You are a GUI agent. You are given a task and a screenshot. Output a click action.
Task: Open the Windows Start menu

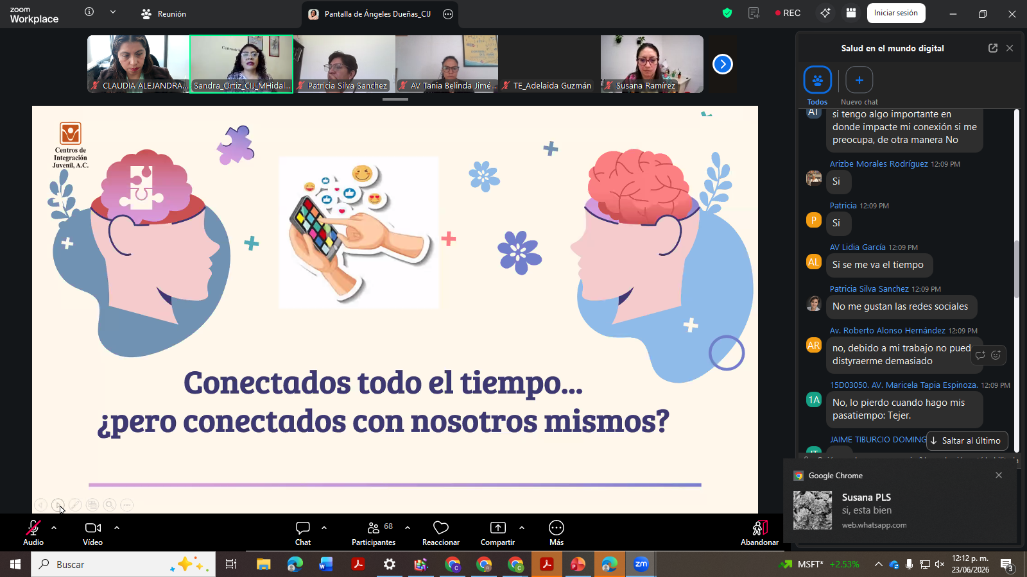coord(15,564)
